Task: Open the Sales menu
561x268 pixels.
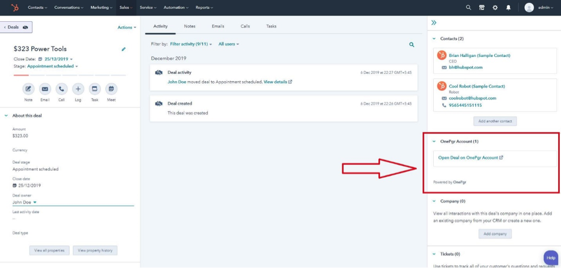Action: point(126,7)
